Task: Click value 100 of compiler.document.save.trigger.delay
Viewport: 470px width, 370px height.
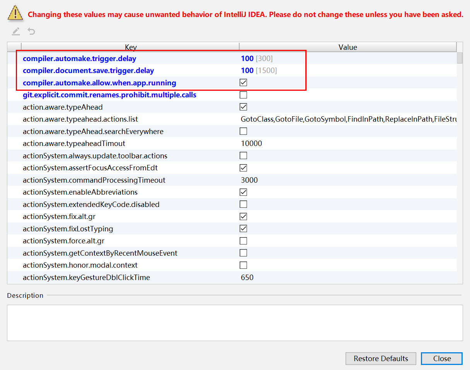Action: tap(247, 71)
